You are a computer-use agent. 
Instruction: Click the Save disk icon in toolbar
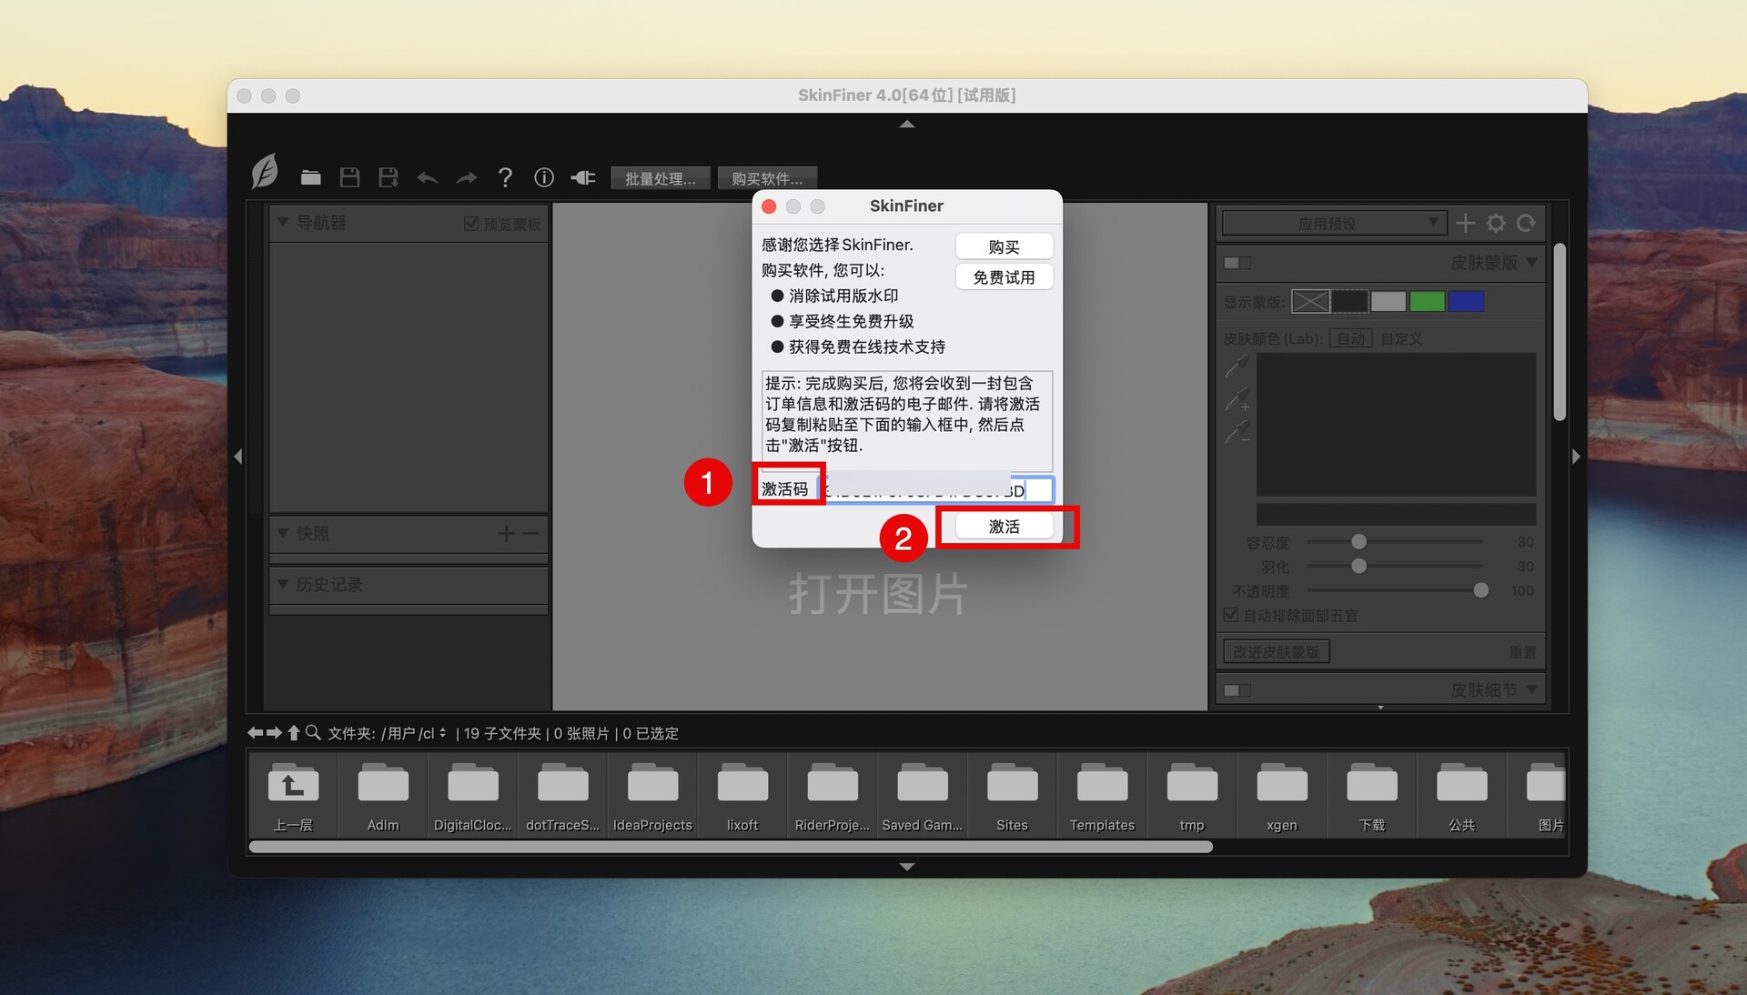pos(349,177)
